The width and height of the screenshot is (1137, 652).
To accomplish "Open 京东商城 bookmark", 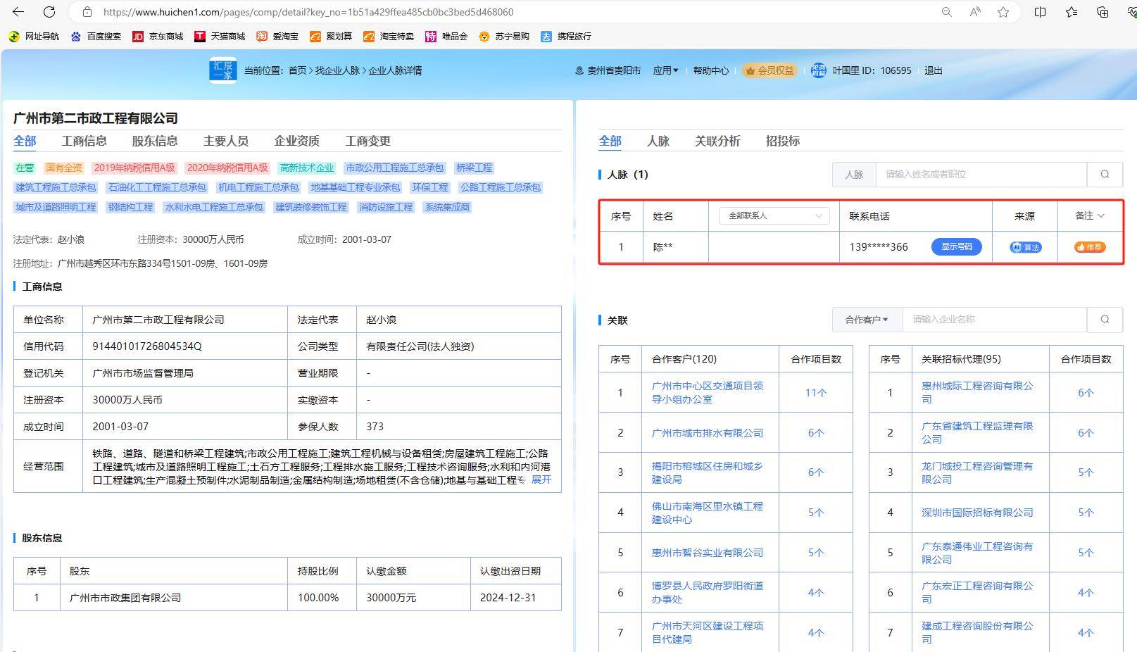I will pyautogui.click(x=158, y=37).
